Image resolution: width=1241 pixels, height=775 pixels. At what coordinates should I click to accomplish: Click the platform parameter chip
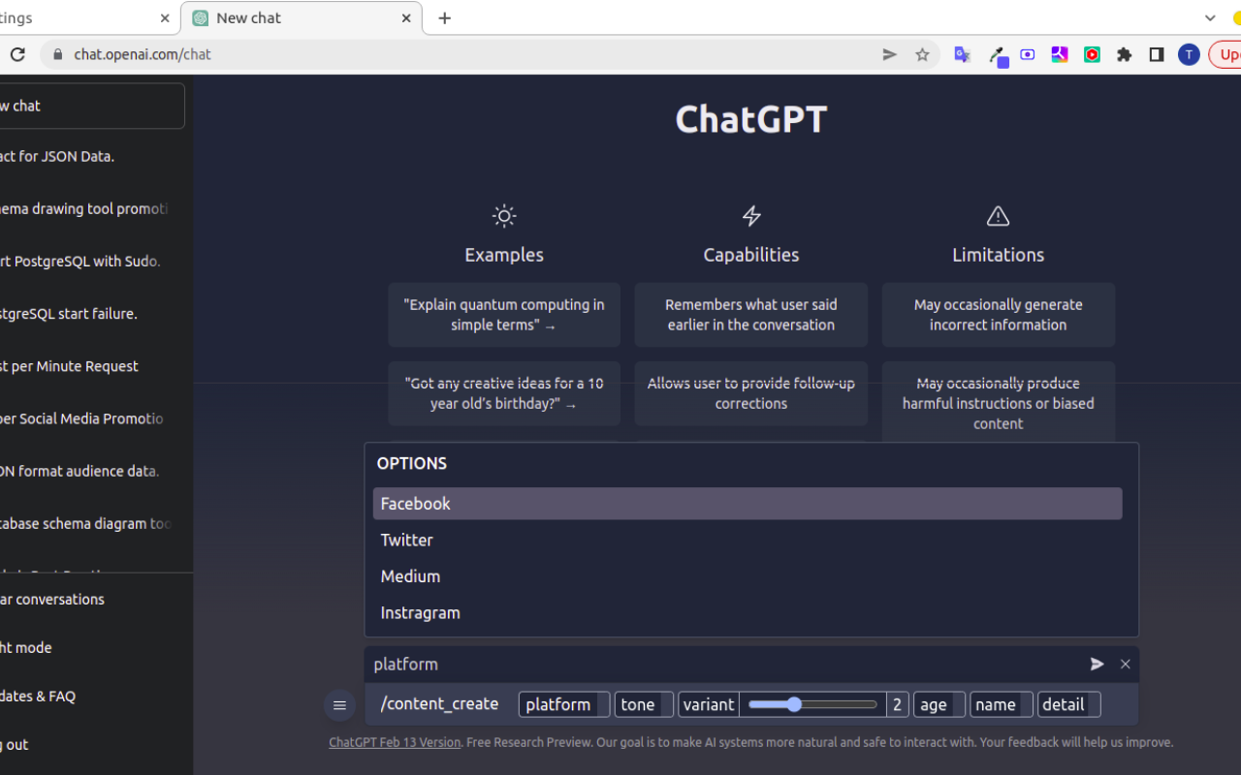(x=564, y=704)
